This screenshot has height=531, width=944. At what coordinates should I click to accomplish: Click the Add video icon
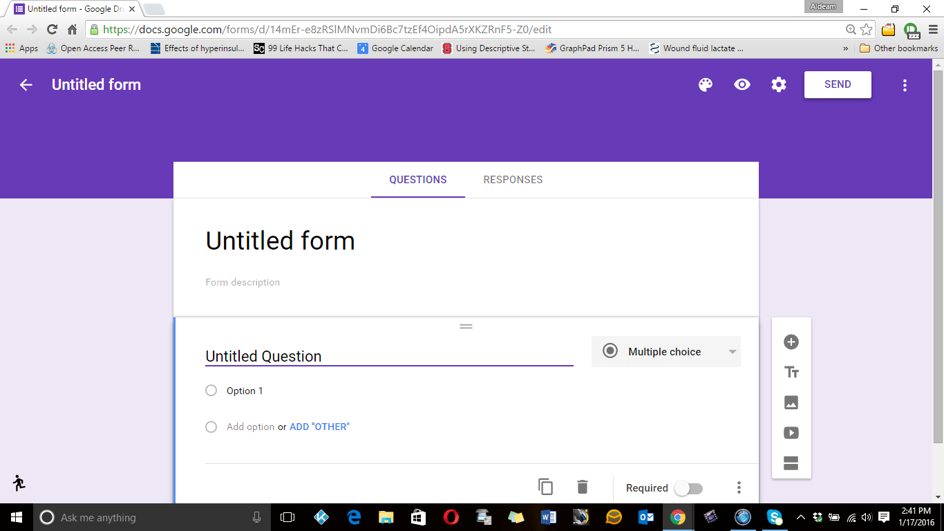[791, 433]
